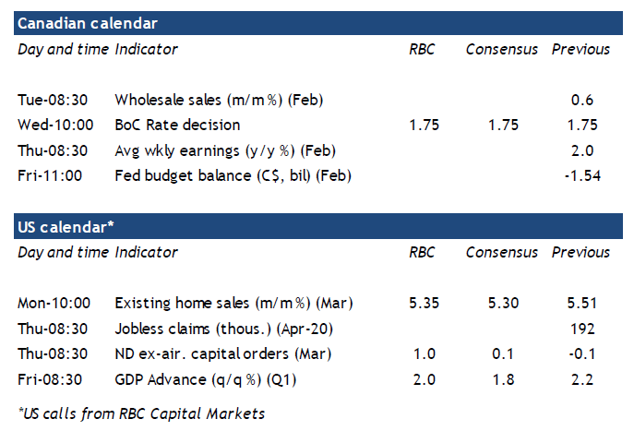Click the previous value -1.54
This screenshot has height=431, width=634.
[581, 174]
